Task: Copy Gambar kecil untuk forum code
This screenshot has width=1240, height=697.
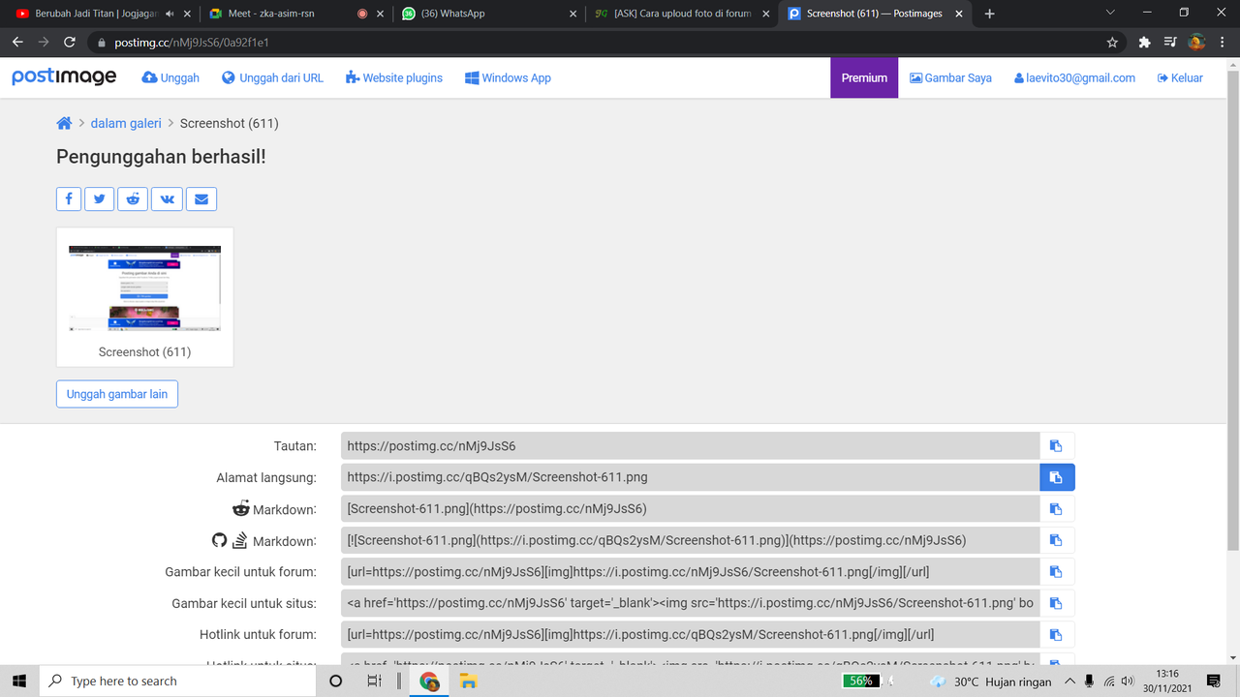Action: (1057, 571)
